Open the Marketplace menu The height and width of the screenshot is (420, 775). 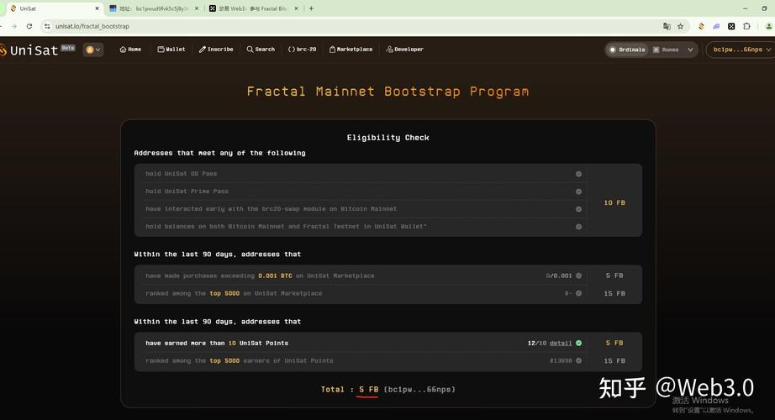pos(351,50)
